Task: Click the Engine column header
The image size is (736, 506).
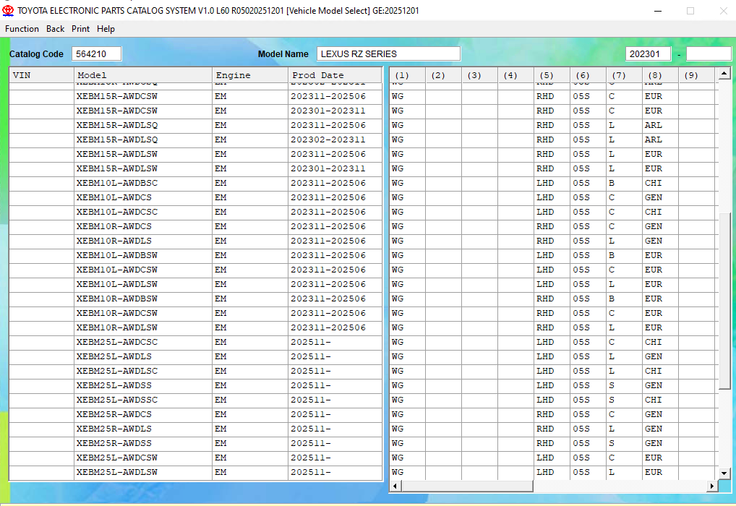Action: click(x=249, y=75)
